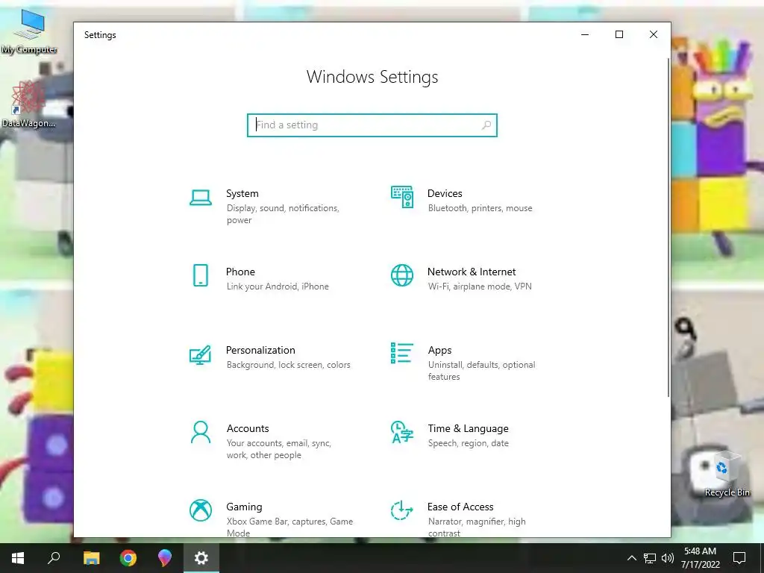Select the Settings gear taskbar button
This screenshot has height=573, width=764.
tap(201, 558)
